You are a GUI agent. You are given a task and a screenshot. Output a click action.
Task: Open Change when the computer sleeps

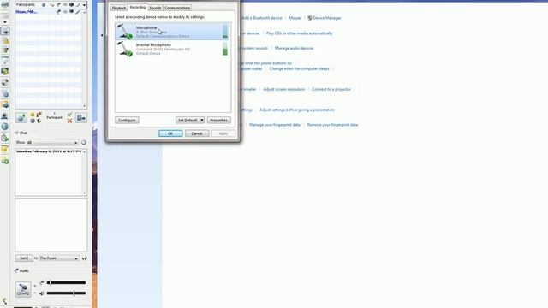(x=299, y=68)
